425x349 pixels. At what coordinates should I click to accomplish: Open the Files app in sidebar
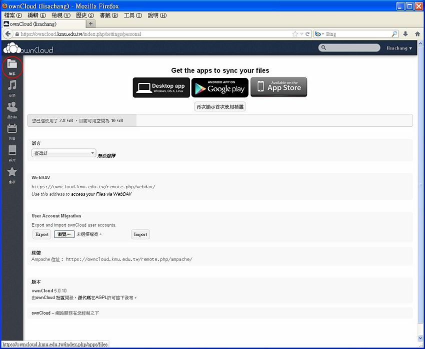pyautogui.click(x=12, y=66)
